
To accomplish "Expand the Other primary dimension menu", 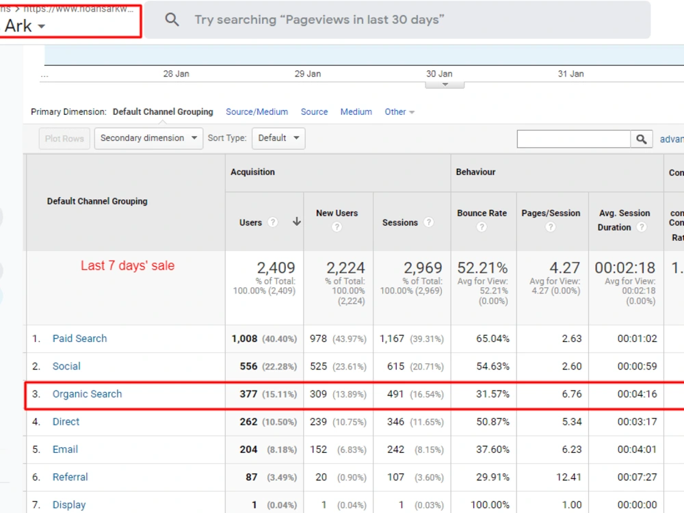I will coord(399,111).
